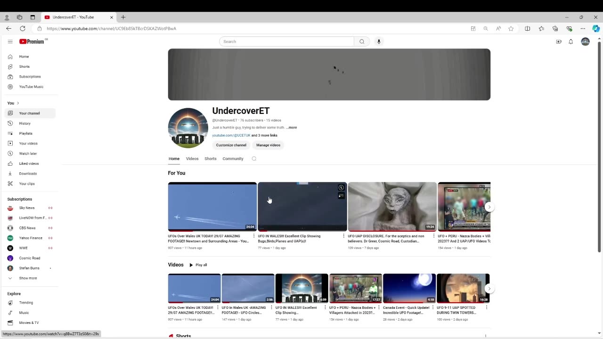Click the page vertical scrollbar
This screenshot has height=339, width=603.
[599, 147]
